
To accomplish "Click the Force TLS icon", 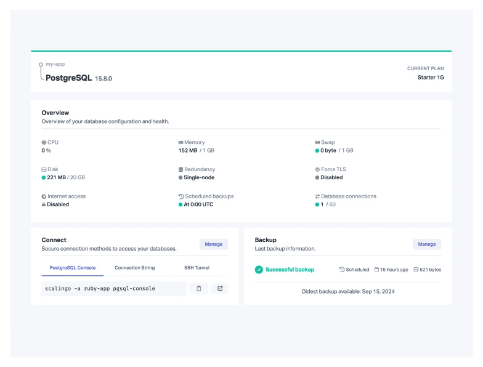I will [317, 169].
